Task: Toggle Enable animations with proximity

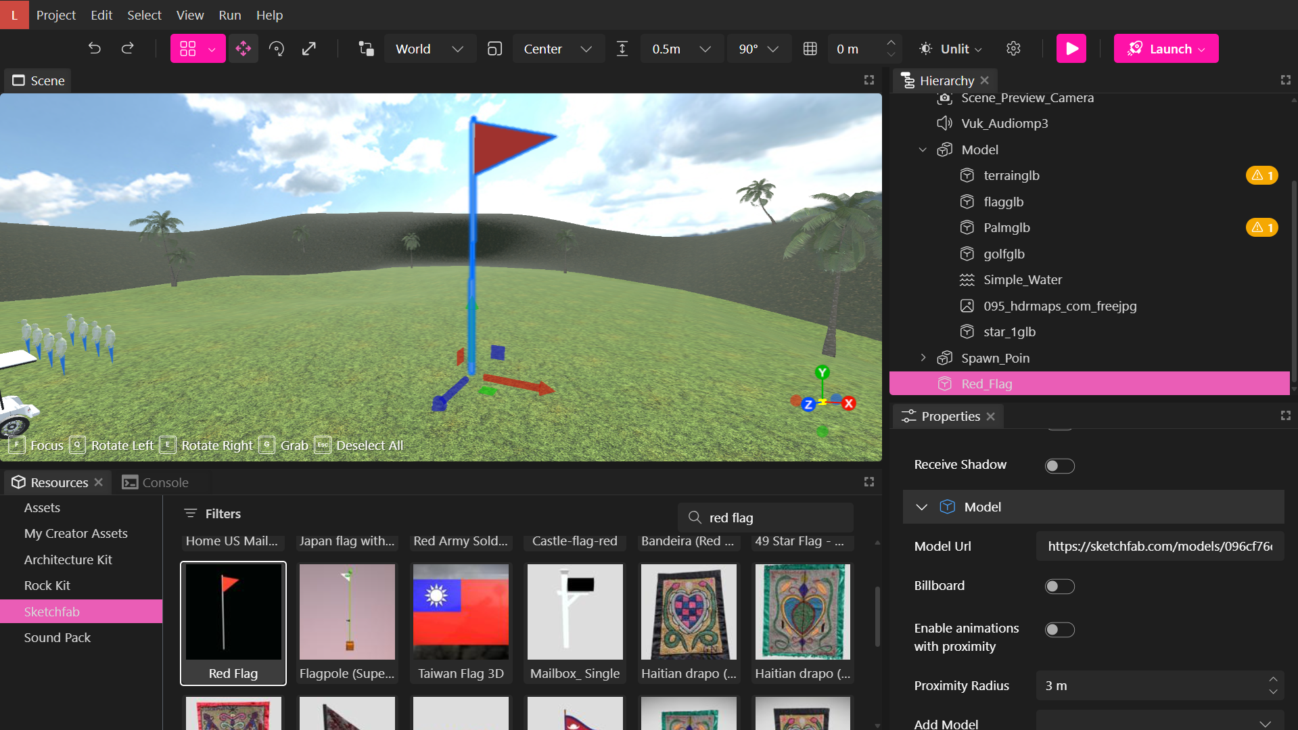Action: pos(1059,630)
